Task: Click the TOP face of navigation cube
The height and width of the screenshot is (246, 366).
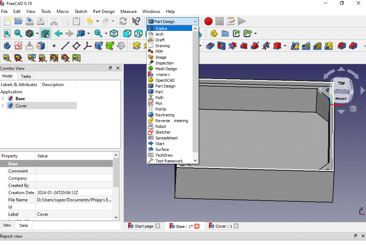Action: [x=341, y=83]
